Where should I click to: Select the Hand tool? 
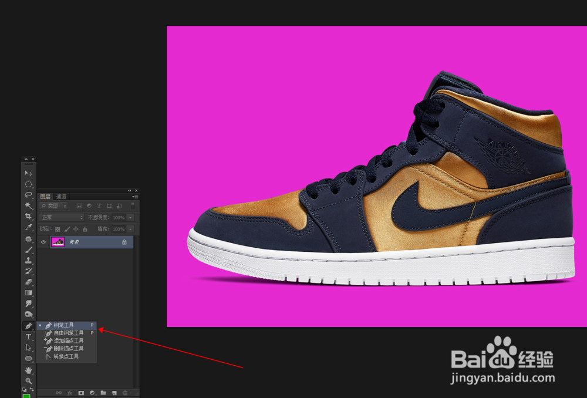[28, 370]
